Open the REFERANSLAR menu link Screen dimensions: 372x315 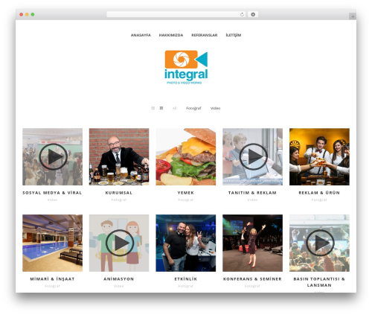(205, 35)
